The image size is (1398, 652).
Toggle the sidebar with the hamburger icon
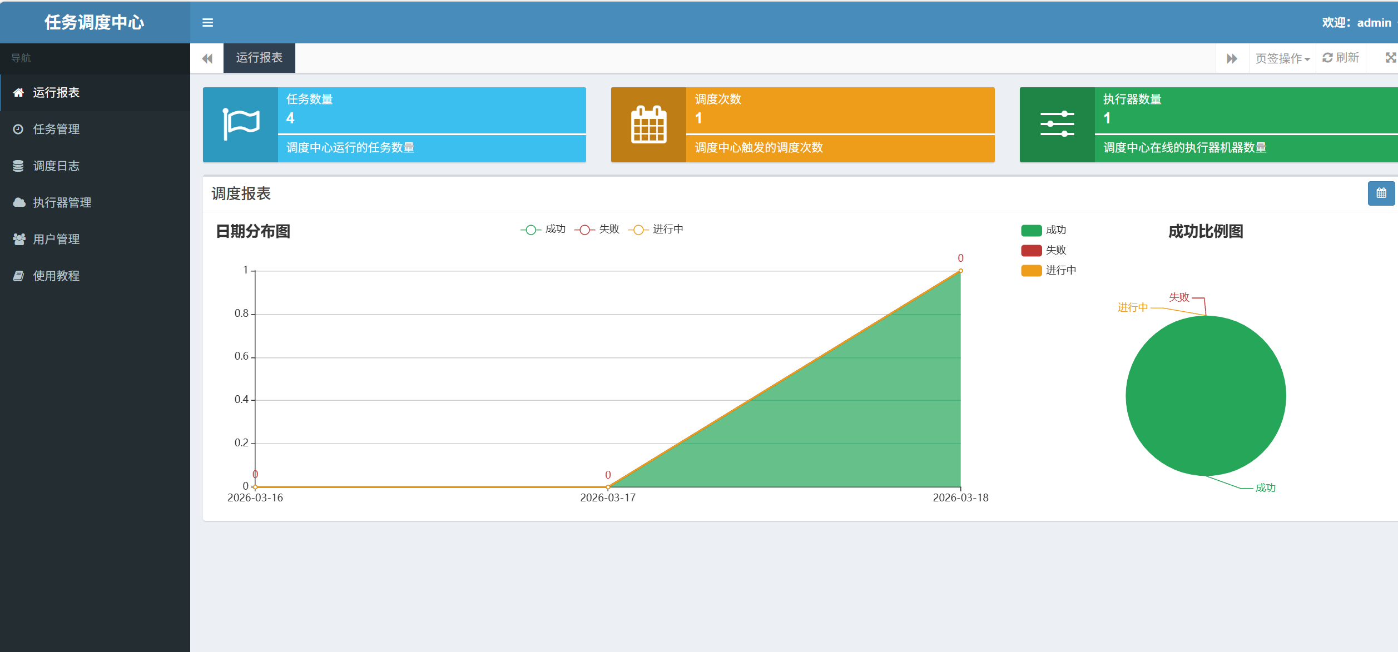207,23
